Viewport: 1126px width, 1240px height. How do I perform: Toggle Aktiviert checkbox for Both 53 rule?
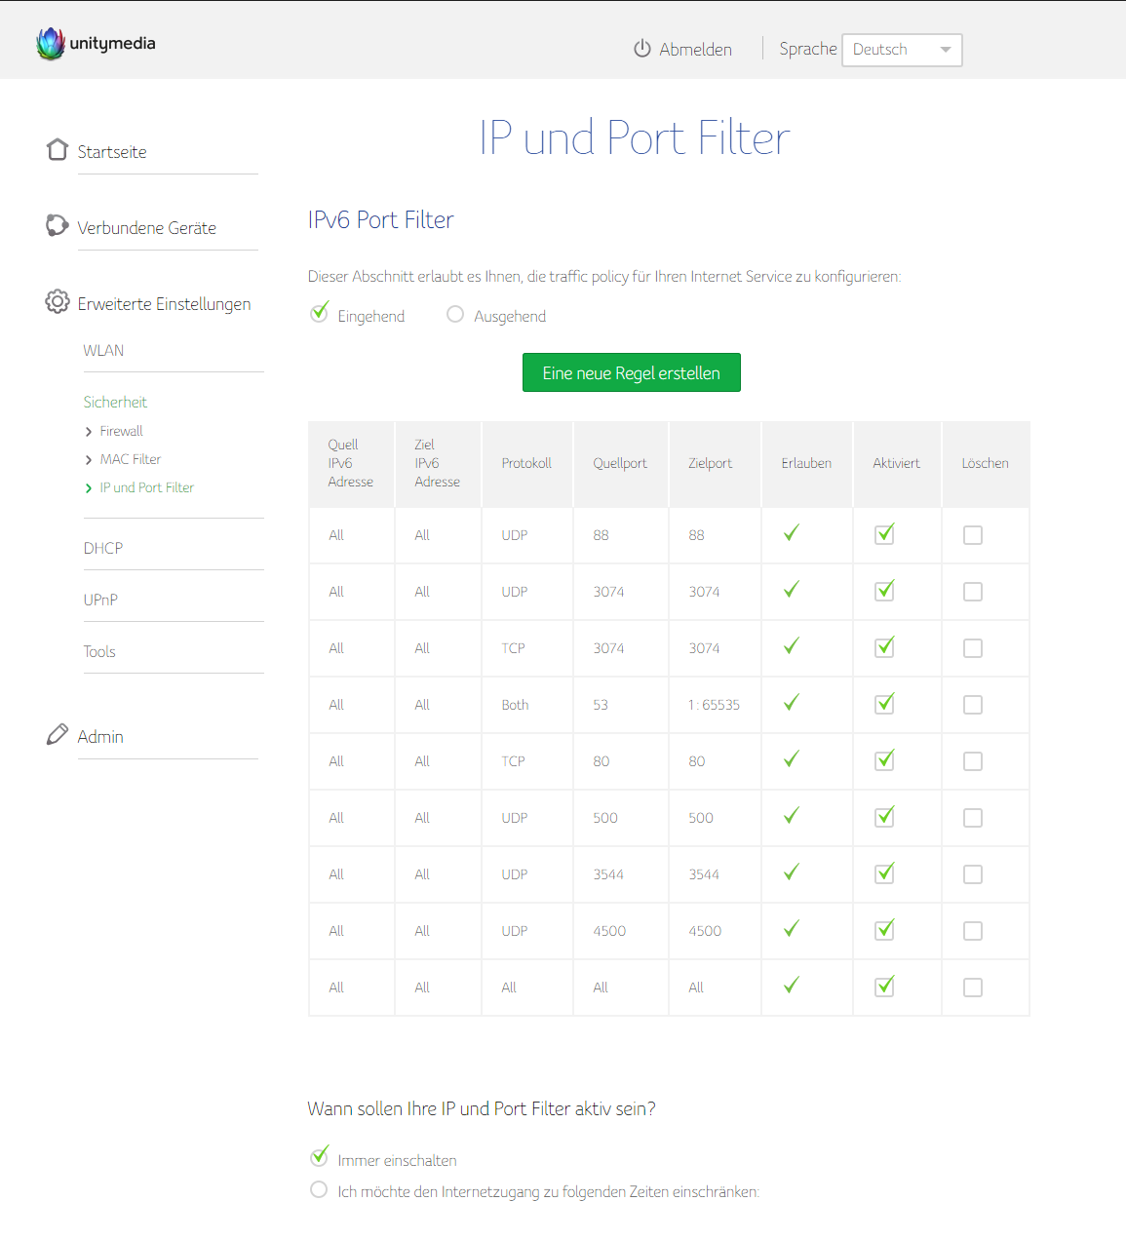pos(884,703)
